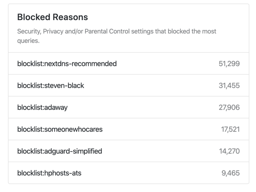Choose the blocklist:hphosts-ats entry

click(49, 173)
